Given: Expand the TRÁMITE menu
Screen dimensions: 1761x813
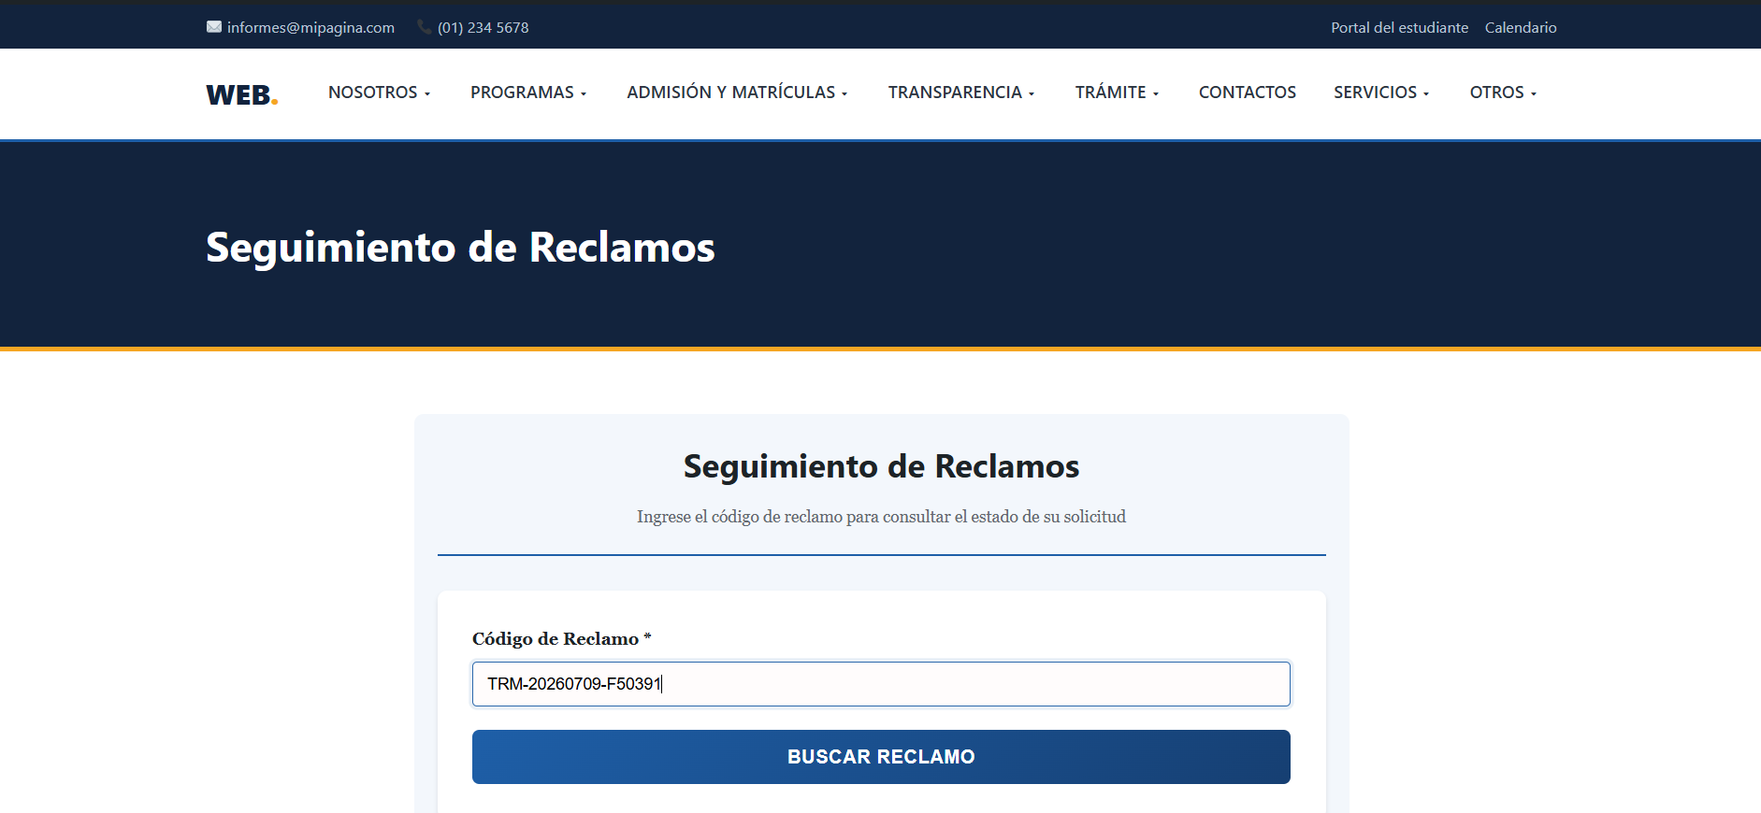Looking at the screenshot, I should click(x=1117, y=93).
